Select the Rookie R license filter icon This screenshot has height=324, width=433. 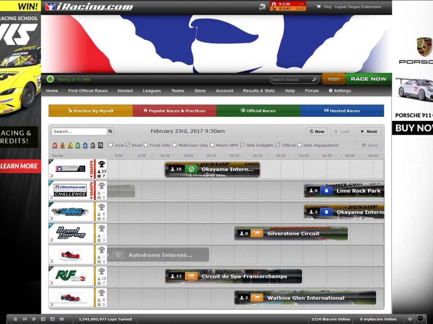click(x=55, y=145)
